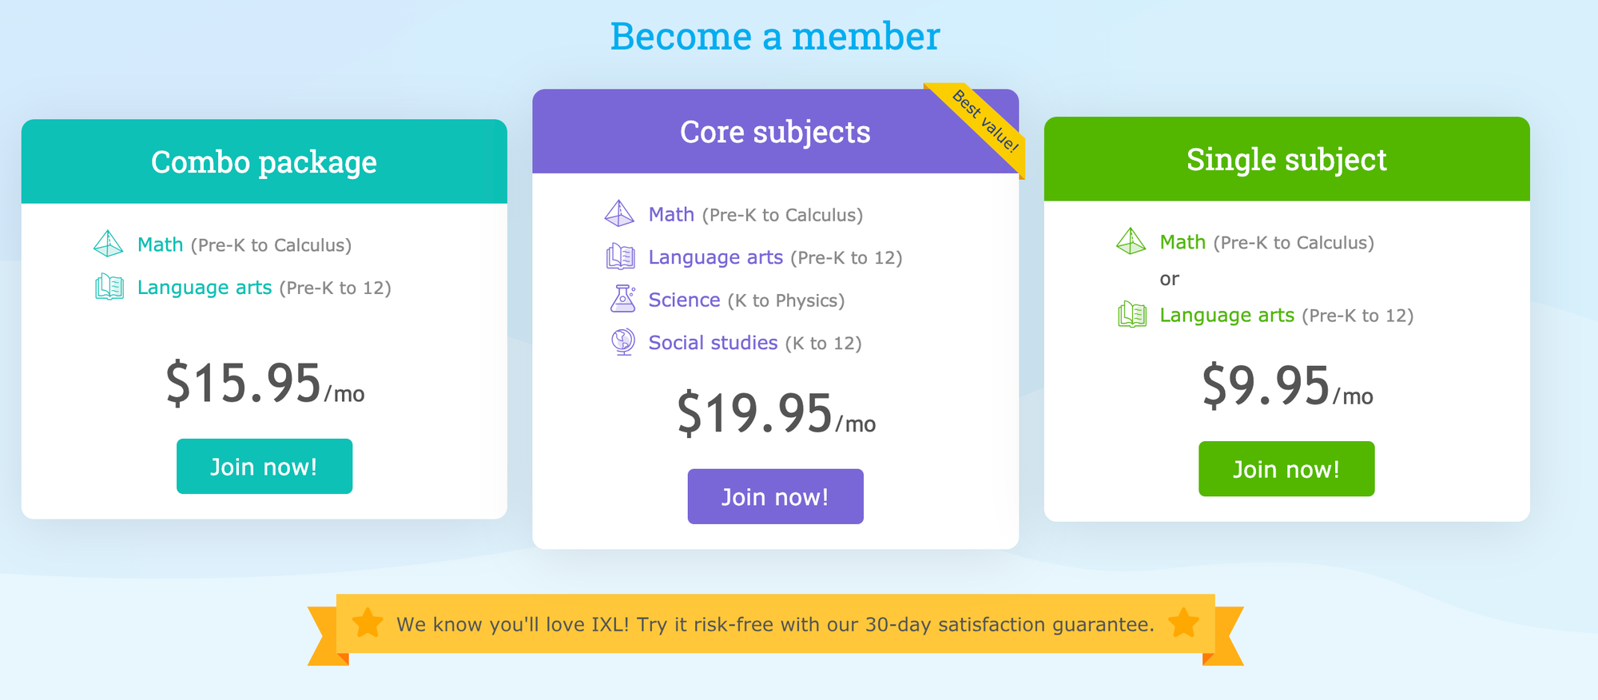Click the Social studies link in Core subjects
This screenshot has width=1598, height=700.
click(713, 342)
